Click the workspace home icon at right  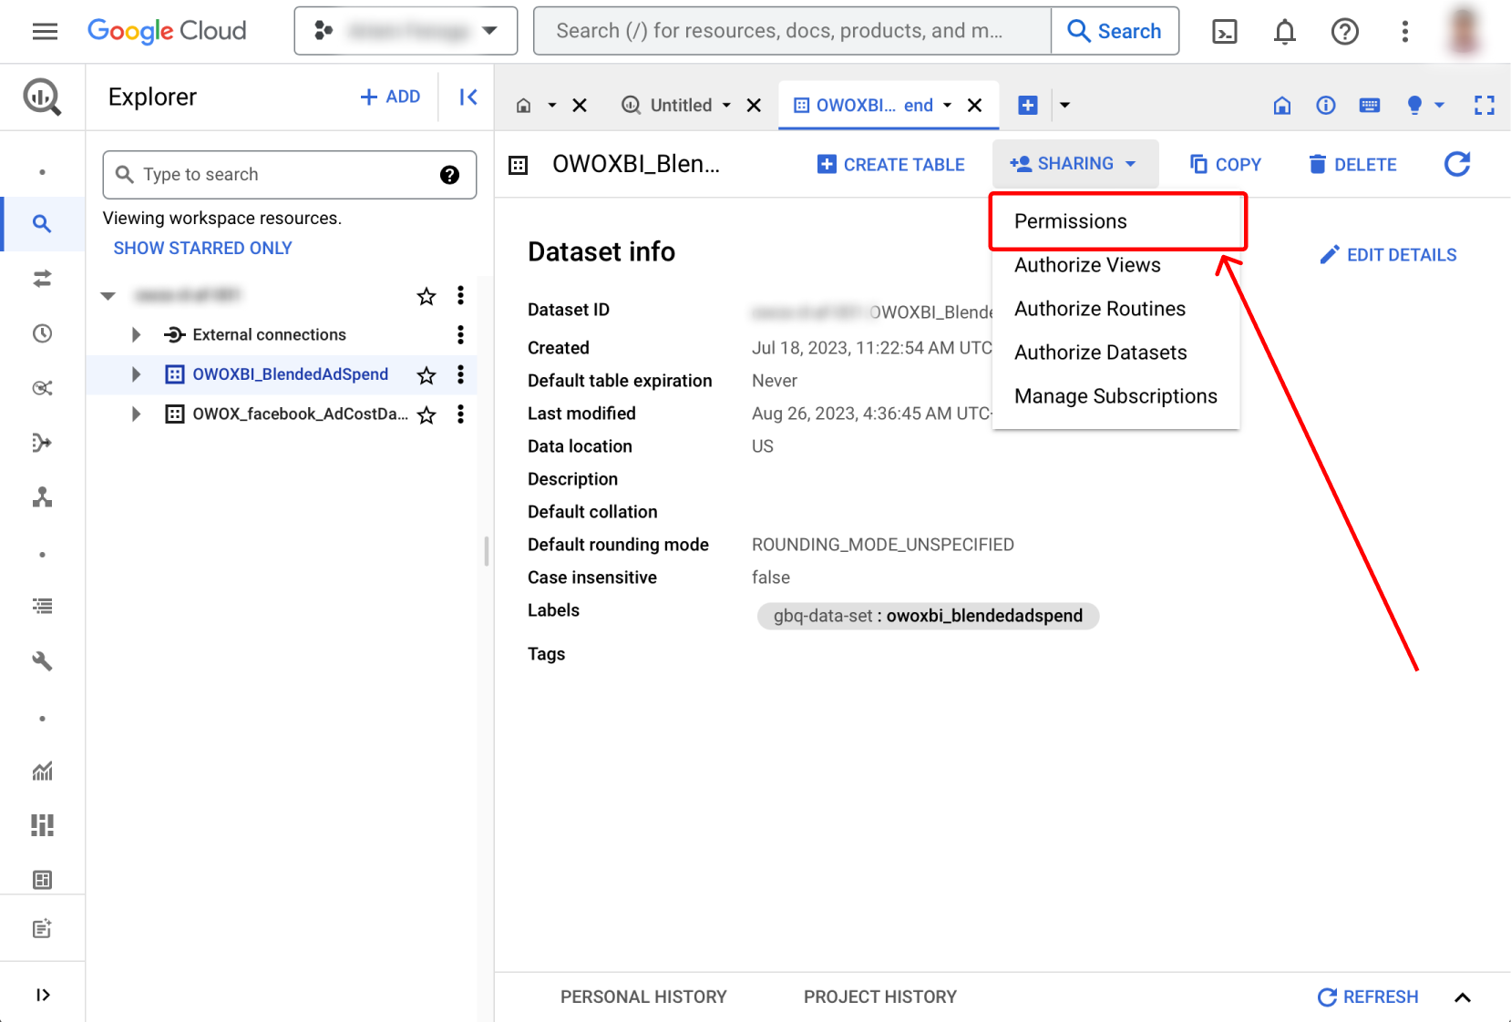pyautogui.click(x=1282, y=106)
